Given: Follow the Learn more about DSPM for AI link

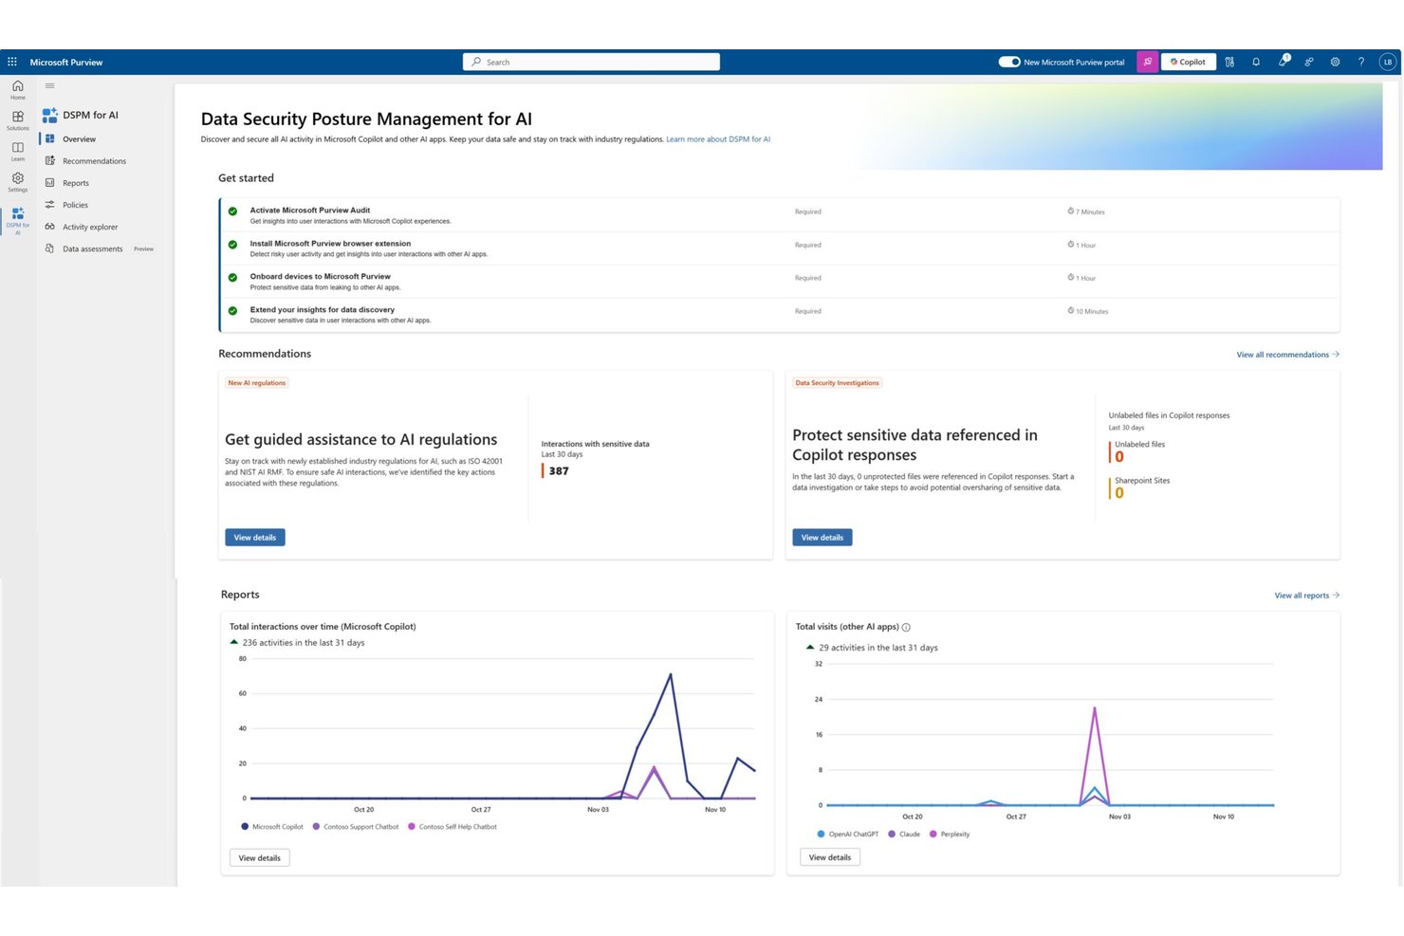Looking at the screenshot, I should pos(718,139).
